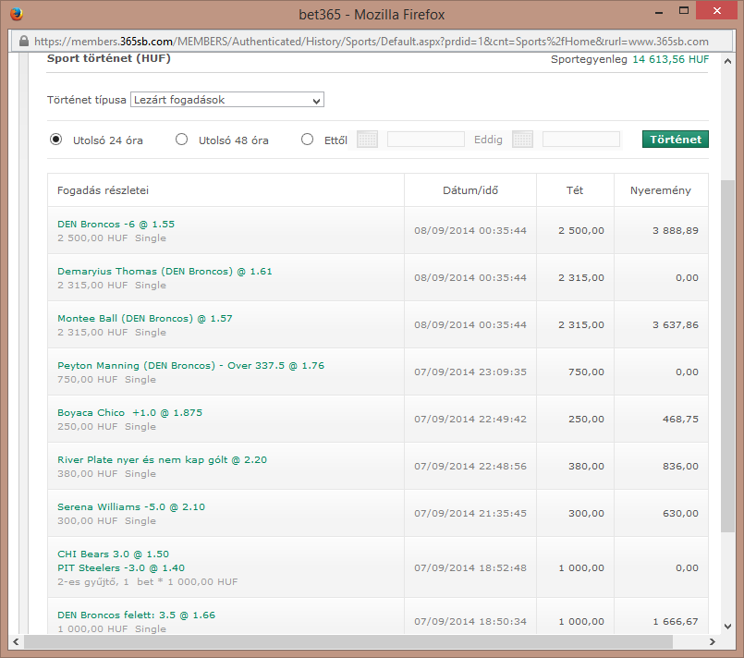
Task: Select the Utolsó 48 óra radio button
Action: (x=181, y=140)
